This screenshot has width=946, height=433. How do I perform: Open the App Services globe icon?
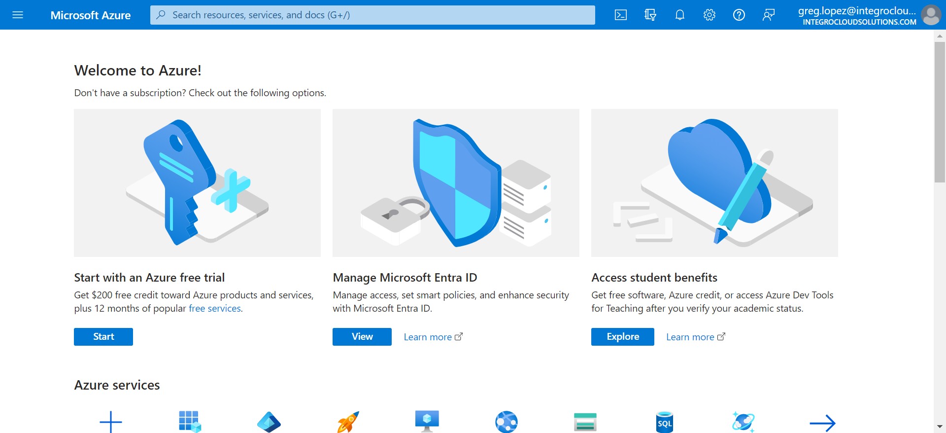point(507,422)
